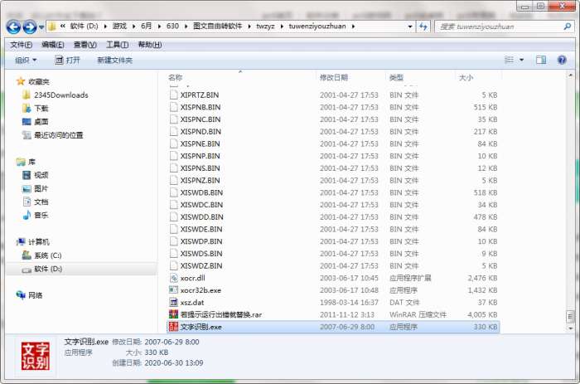
Task: Click the 2,476 KB size of xocr.dll
Action: coord(482,278)
